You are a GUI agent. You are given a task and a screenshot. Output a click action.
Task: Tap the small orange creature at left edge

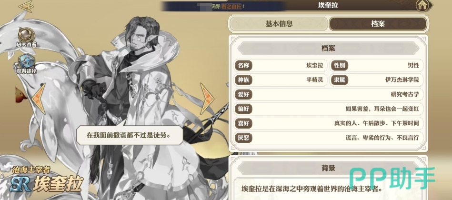click(x=20, y=95)
